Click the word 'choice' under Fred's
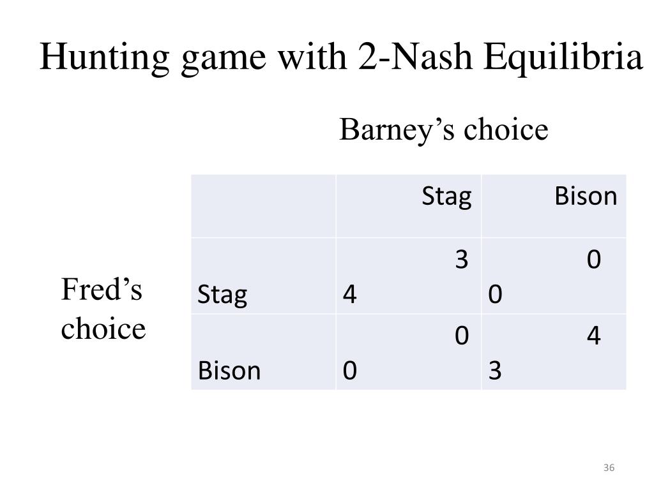 (x=103, y=329)
